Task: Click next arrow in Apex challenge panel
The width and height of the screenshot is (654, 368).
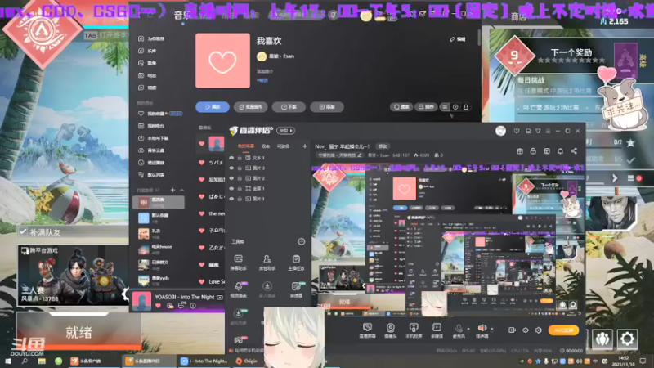Action: pyautogui.click(x=615, y=178)
